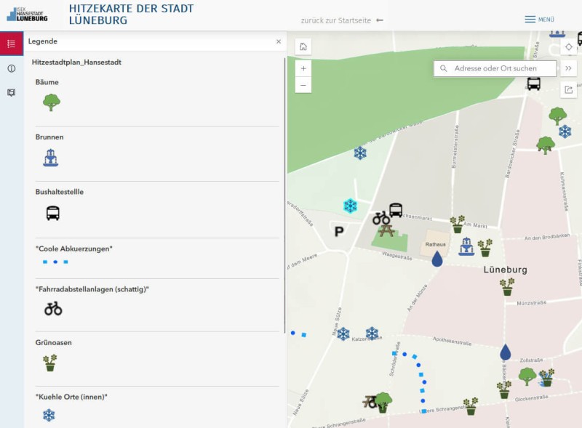Image resolution: width=582 pixels, height=428 pixels.
Task: Open the share map button
Action: pos(569,90)
